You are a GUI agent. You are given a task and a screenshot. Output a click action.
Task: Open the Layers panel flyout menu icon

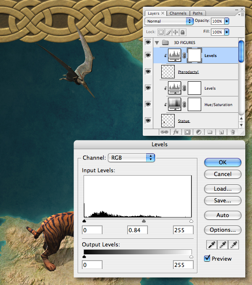241,14
